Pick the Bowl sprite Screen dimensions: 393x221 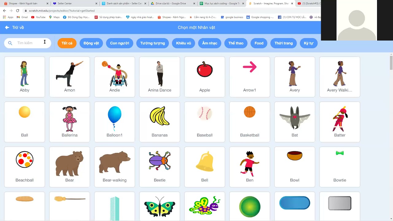[x=295, y=167]
